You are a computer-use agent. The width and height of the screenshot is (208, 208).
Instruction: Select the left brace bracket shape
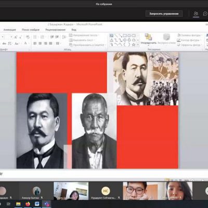tap(125, 45)
